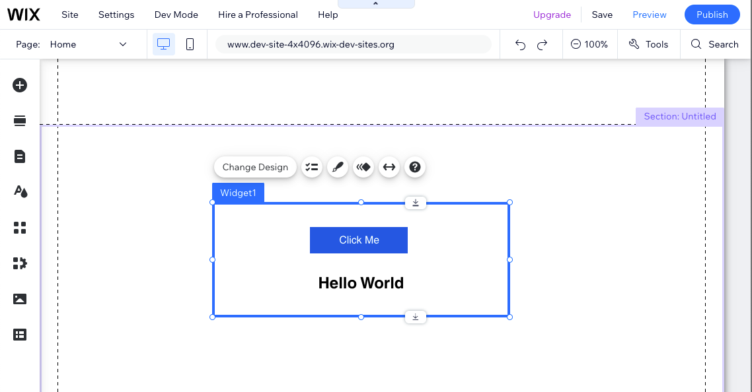
Task: Open the Sections panel in left sidebar
Action: coord(20,121)
